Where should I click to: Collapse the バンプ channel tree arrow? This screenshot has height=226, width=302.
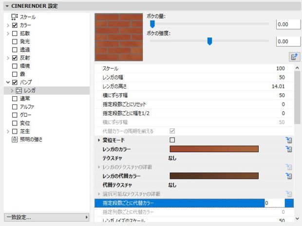point(8,83)
